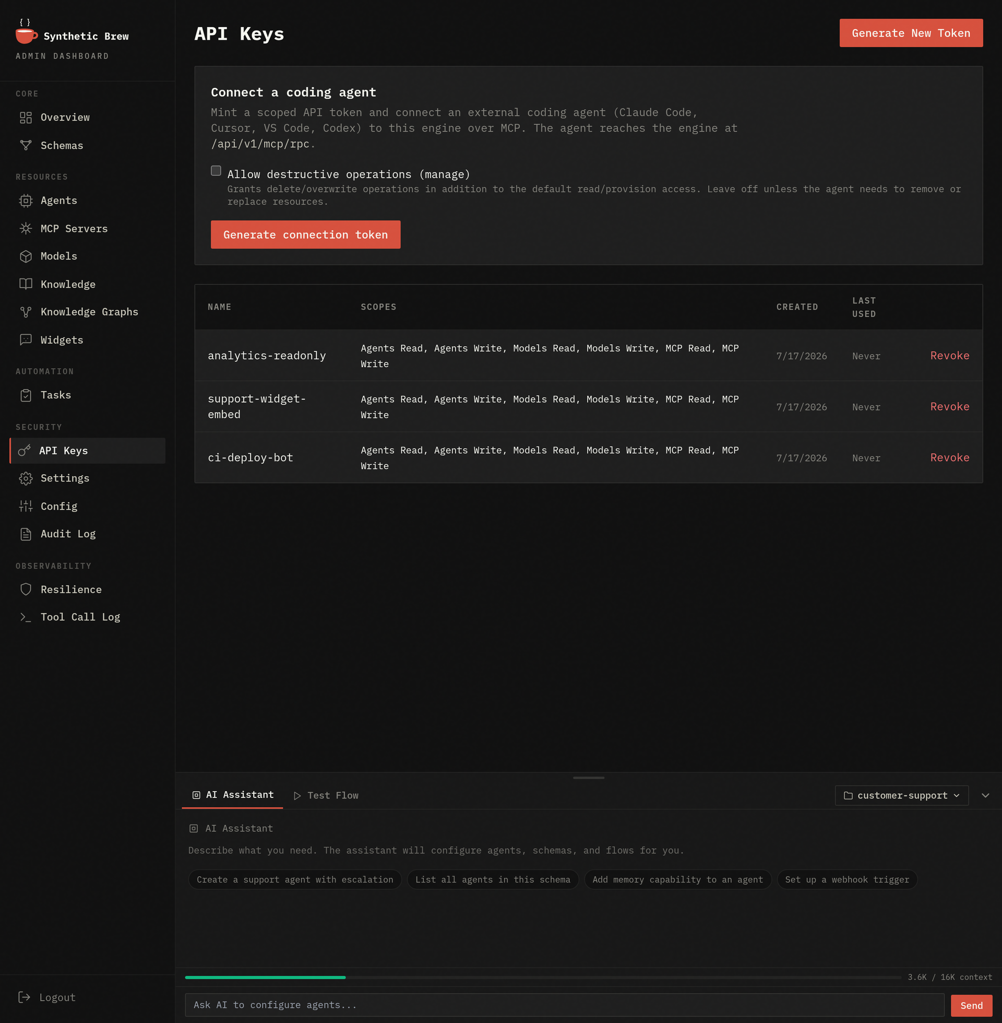Click the Models cube icon

(x=26, y=256)
